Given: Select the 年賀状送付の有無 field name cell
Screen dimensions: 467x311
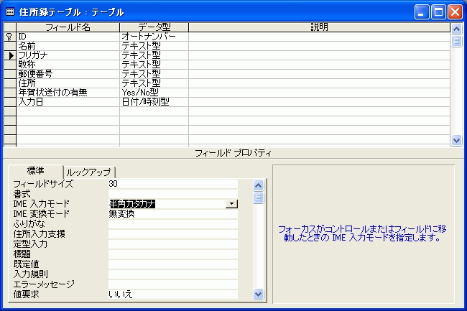Looking at the screenshot, I should tap(68, 93).
